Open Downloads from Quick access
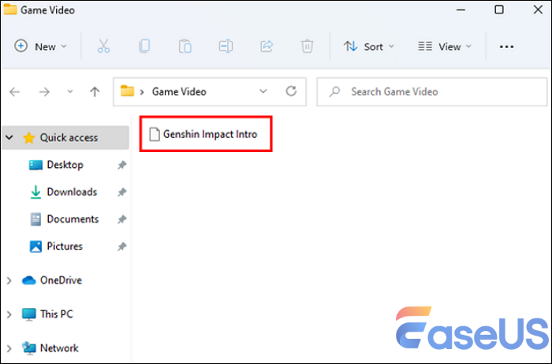Image resolution: width=552 pixels, height=364 pixels. click(x=63, y=192)
